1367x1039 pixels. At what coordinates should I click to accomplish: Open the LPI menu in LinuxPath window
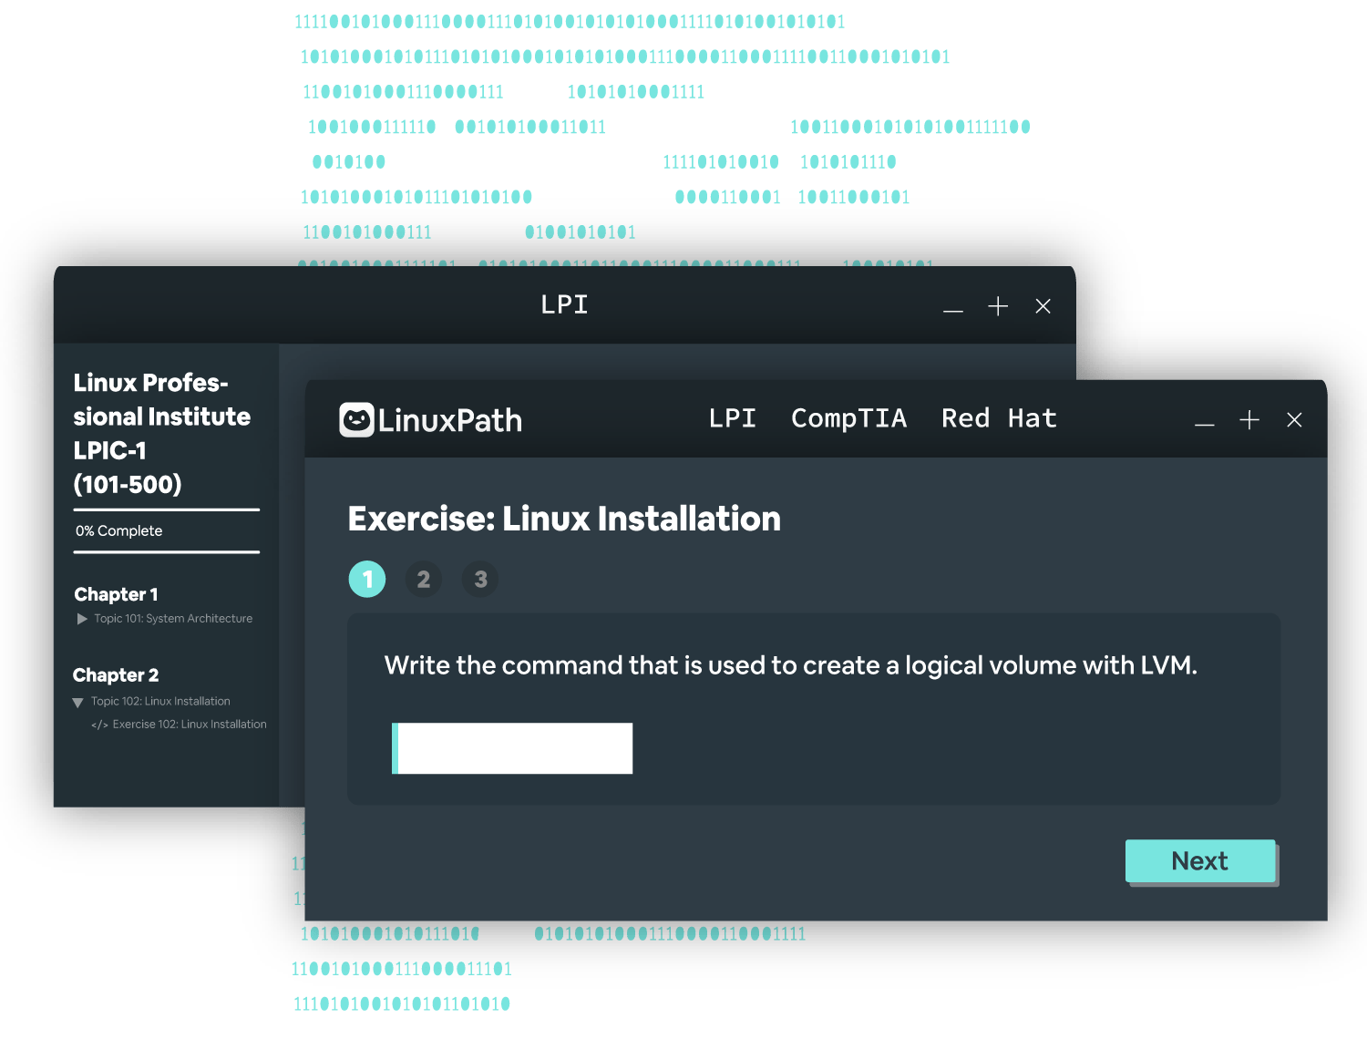pos(733,418)
